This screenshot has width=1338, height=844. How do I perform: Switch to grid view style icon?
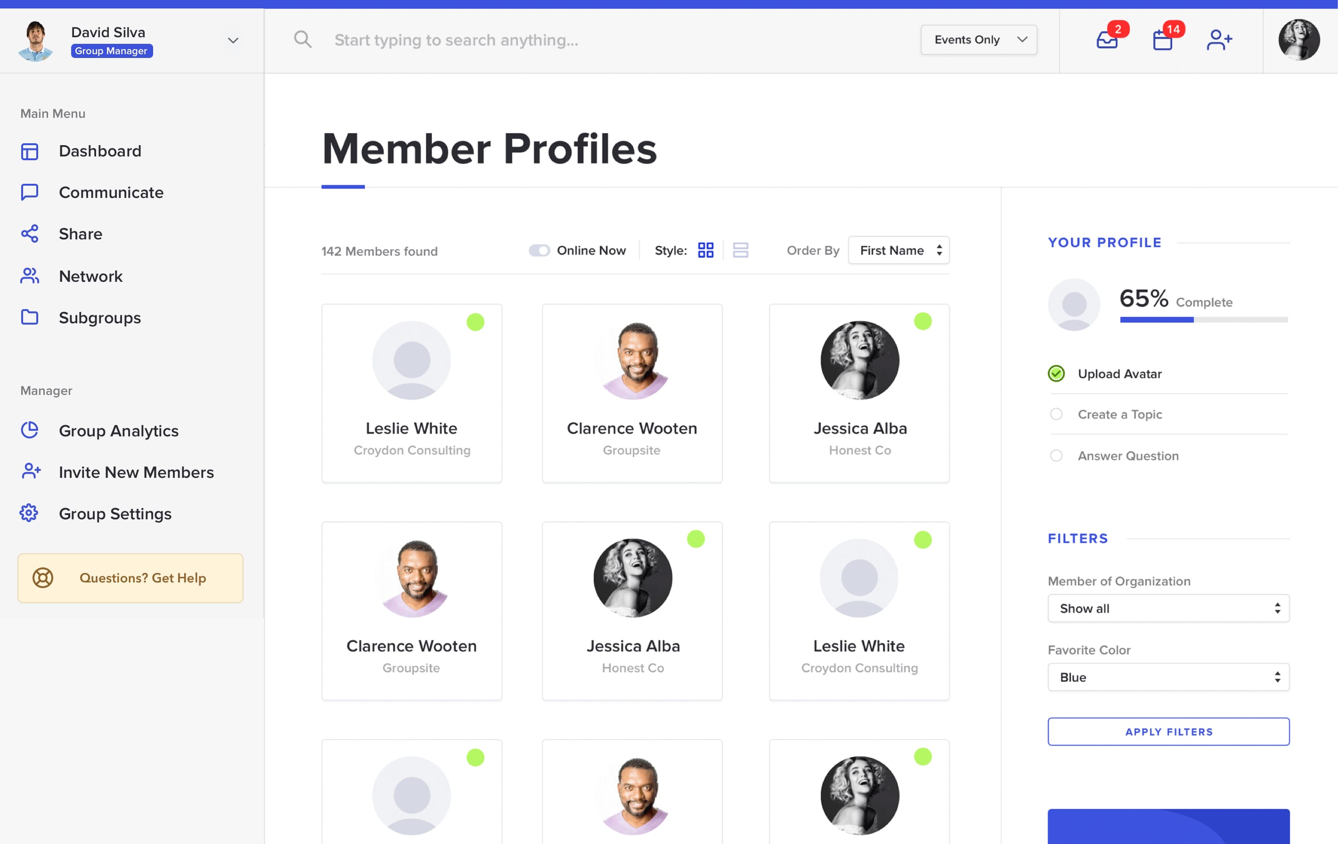[x=706, y=250]
